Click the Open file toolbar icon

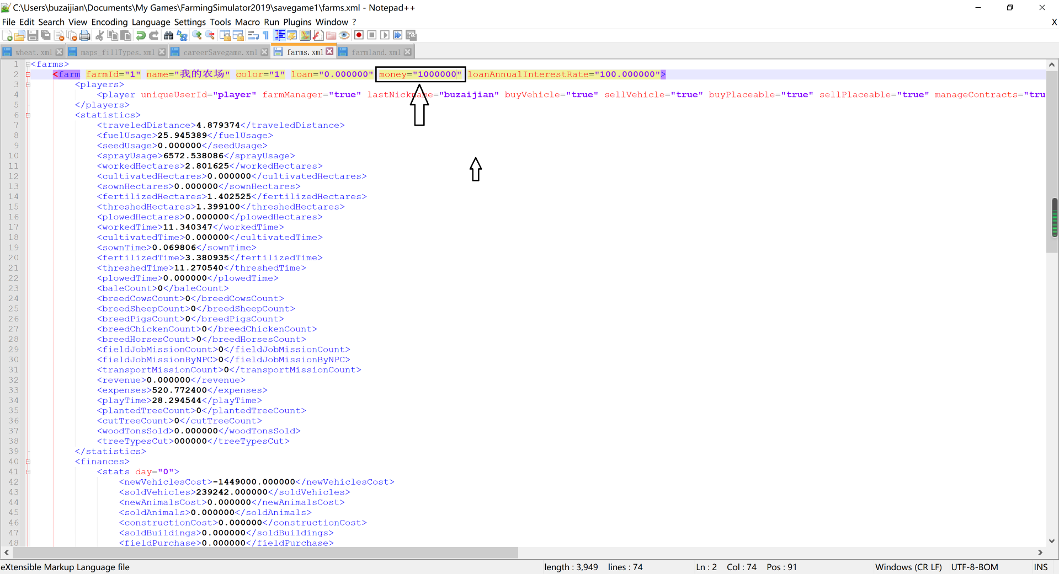(19, 35)
